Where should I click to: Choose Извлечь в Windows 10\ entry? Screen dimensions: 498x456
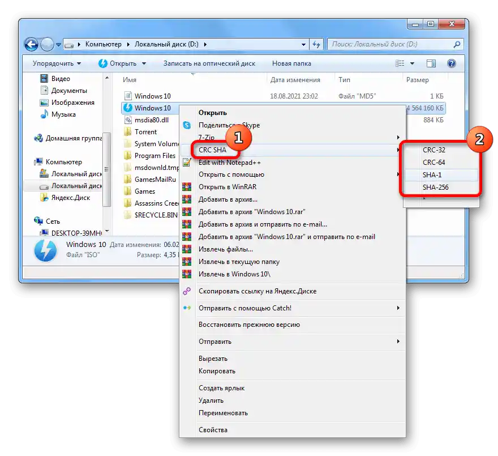[x=235, y=274]
